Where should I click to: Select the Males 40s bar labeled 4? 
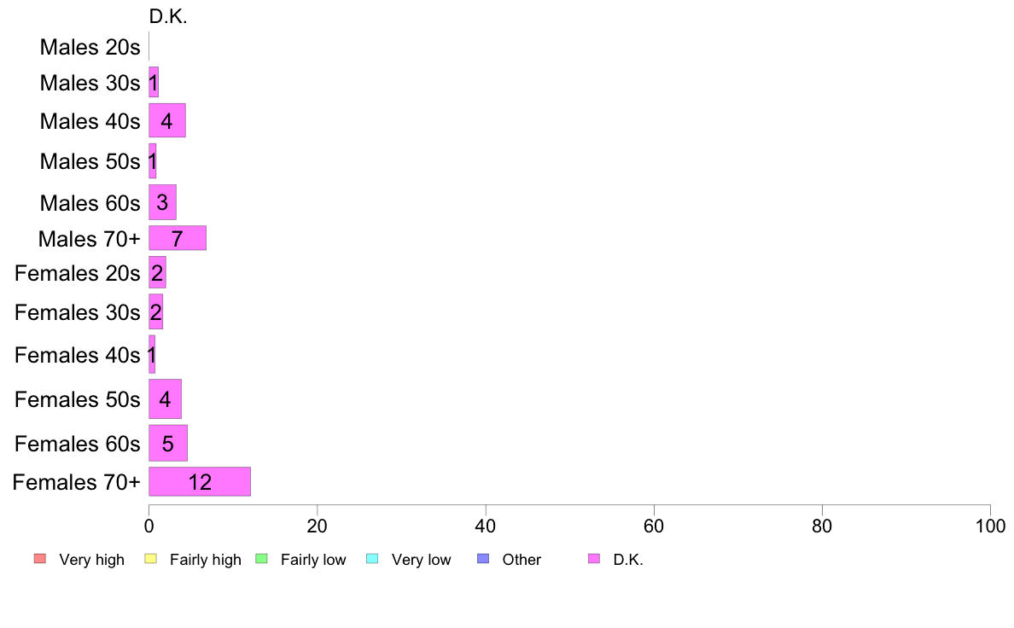[167, 120]
